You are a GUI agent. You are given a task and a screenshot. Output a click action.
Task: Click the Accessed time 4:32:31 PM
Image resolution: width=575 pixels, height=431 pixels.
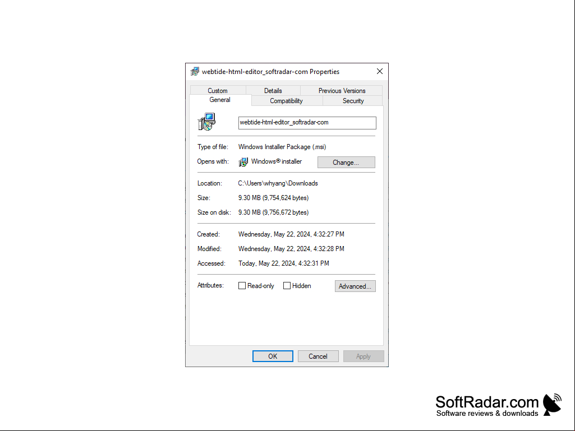point(284,263)
